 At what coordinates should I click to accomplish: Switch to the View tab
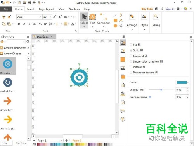click(x=61, y=9)
